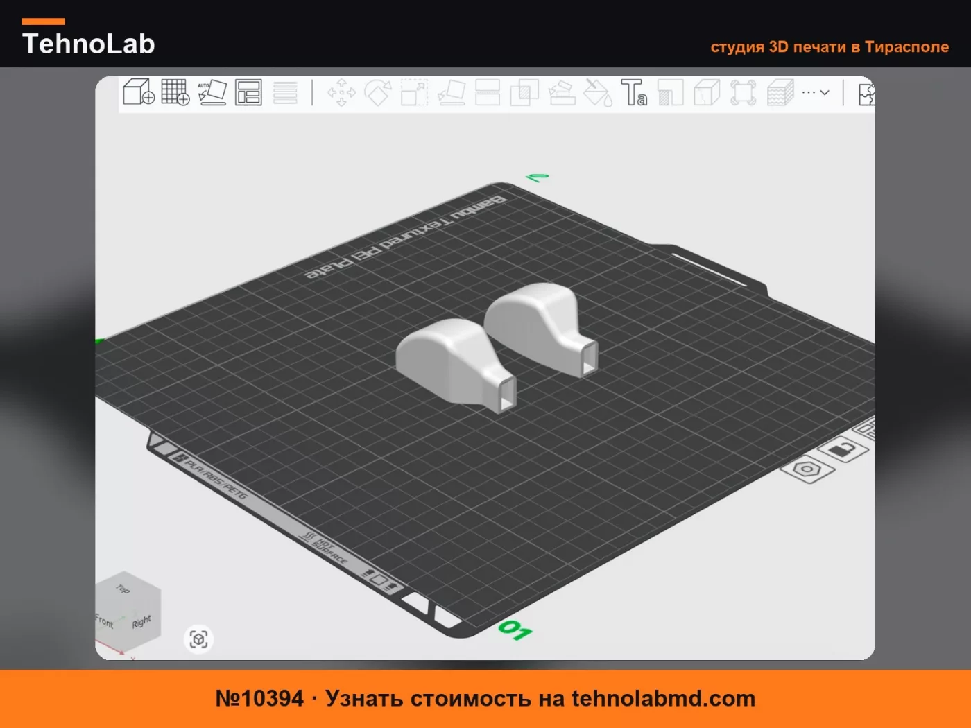971x728 pixels.
Task: Open the Cut tool
Action: [x=488, y=92]
